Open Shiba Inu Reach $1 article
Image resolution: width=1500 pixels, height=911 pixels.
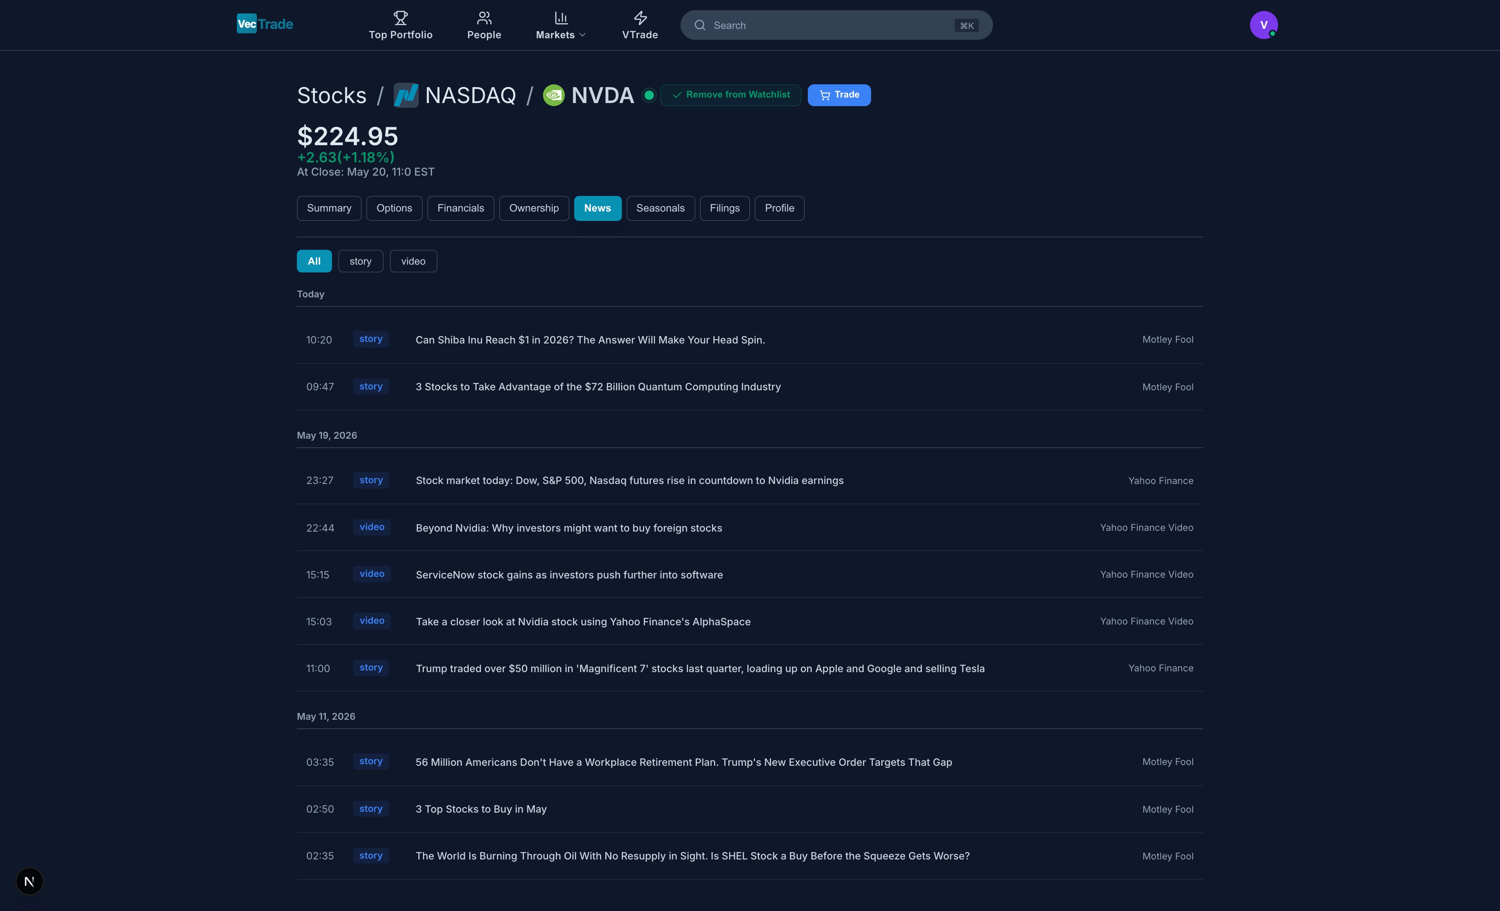click(x=590, y=340)
